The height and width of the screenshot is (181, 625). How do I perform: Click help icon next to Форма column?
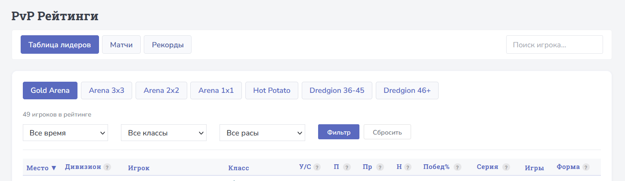586,167
